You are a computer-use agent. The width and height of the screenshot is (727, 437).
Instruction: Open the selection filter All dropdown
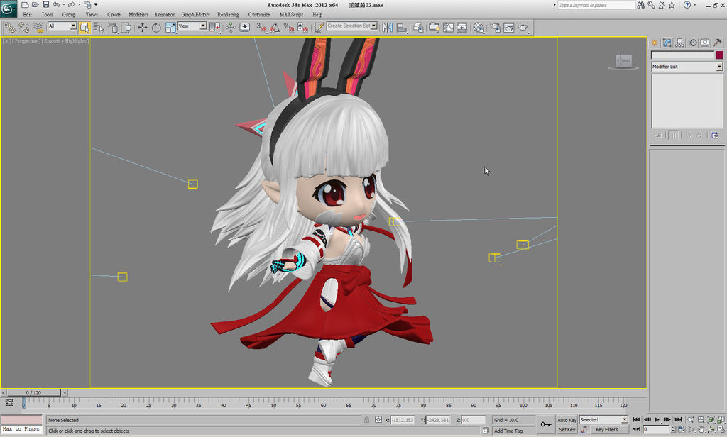(x=62, y=26)
